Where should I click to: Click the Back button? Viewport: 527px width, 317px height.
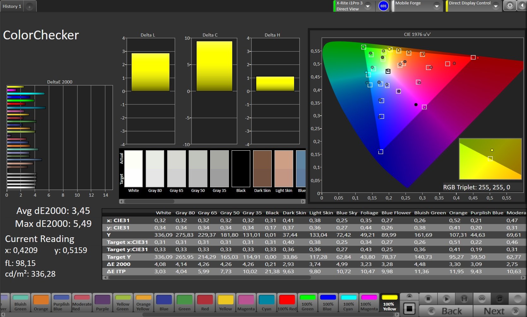[x=446, y=311]
